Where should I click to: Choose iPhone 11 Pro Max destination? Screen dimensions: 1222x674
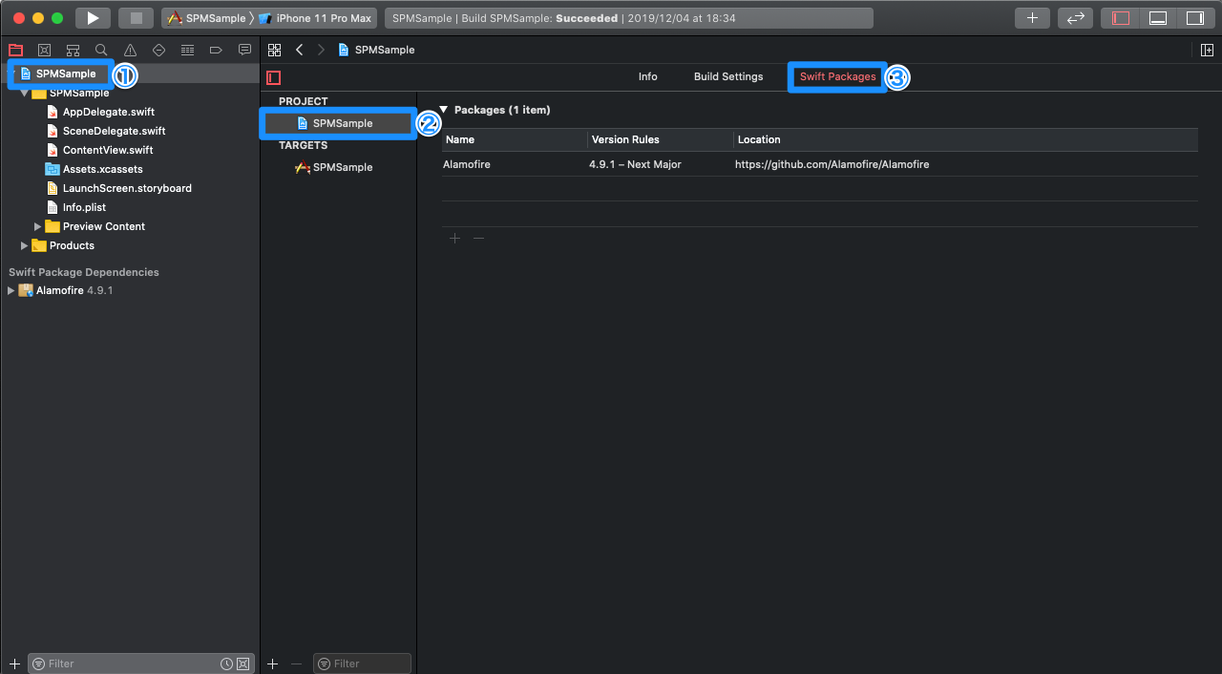tap(315, 18)
